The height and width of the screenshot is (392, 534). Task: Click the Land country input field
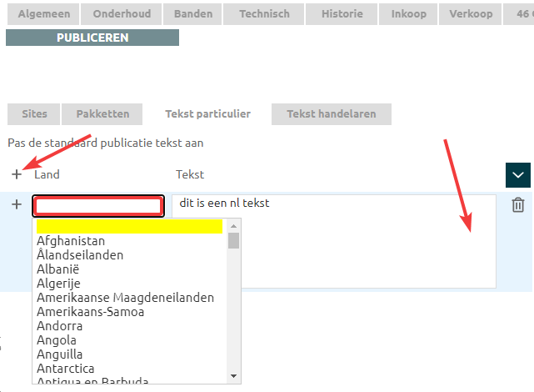click(97, 205)
